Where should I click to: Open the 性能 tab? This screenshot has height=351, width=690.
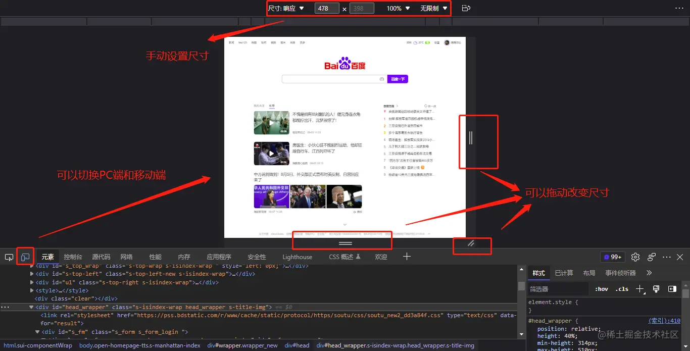(156, 257)
